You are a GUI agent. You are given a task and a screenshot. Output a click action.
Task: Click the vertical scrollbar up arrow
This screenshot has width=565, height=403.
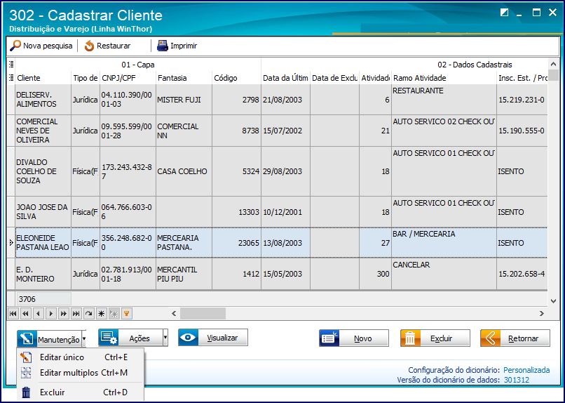tap(554, 64)
